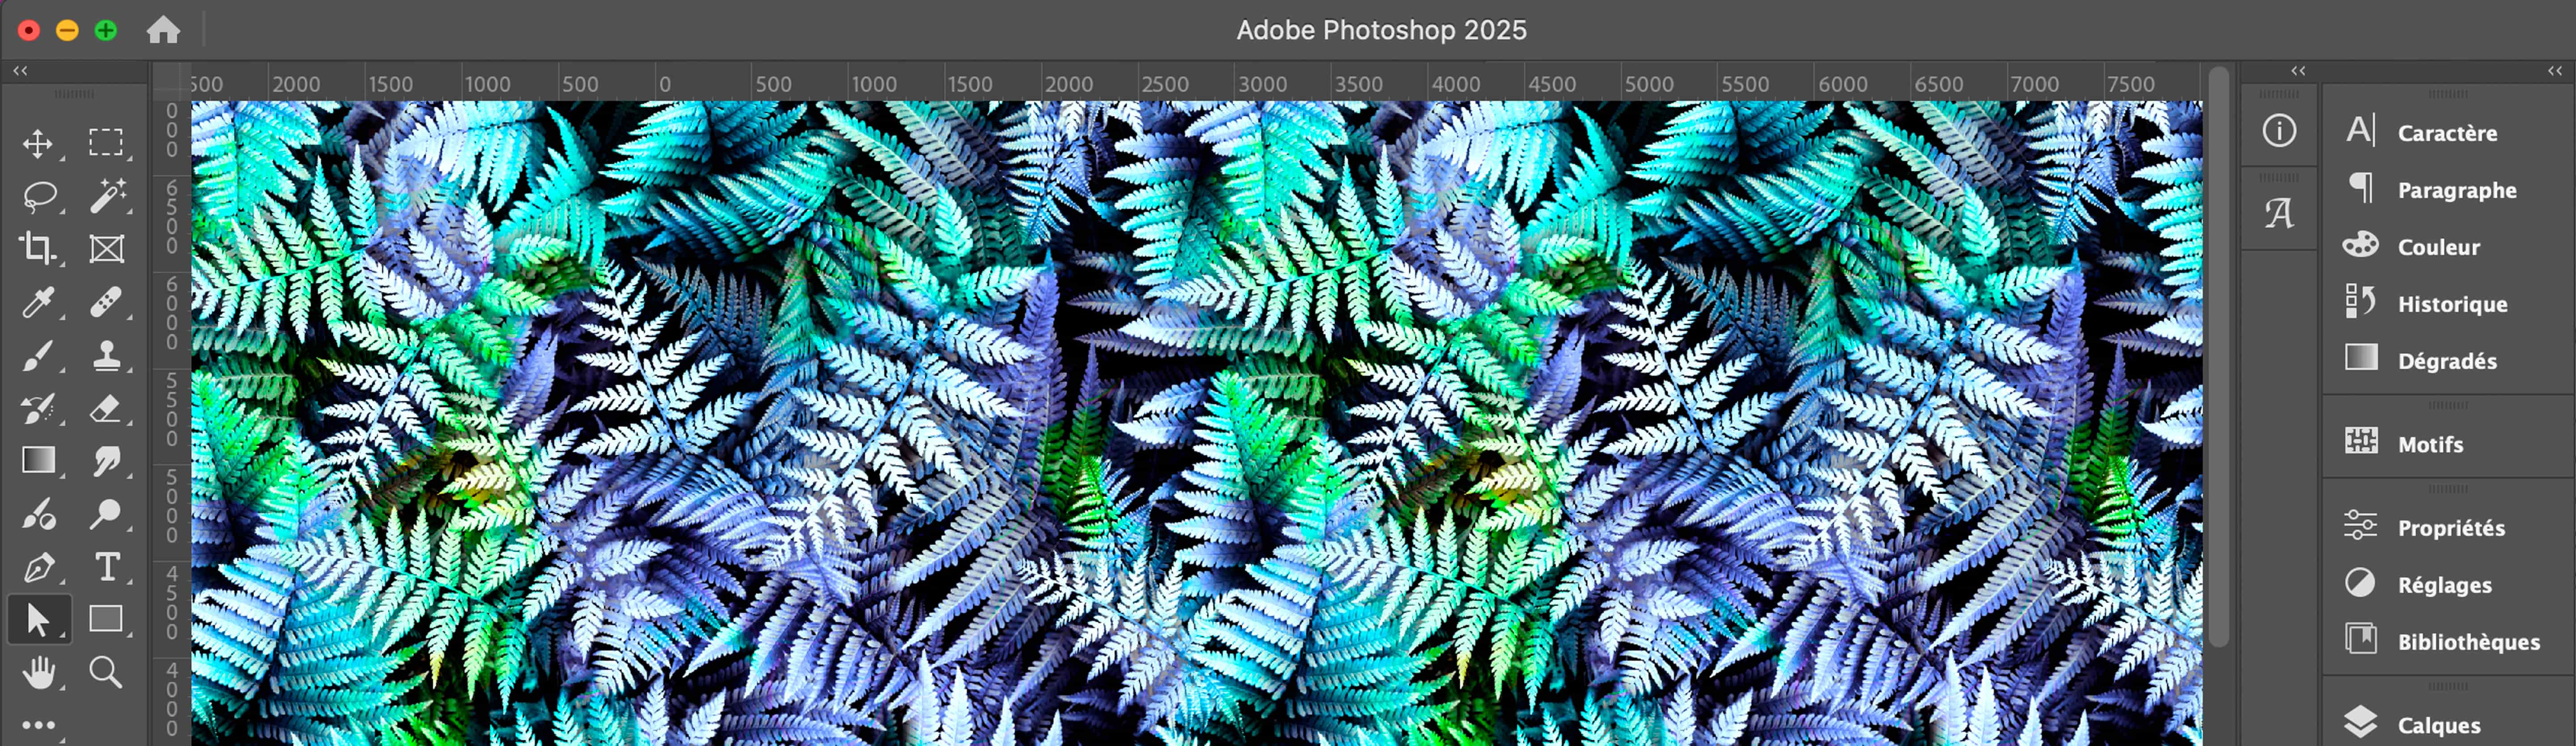Click the green full-screen window button
This screenshot has width=2576, height=746.
coord(105,30)
